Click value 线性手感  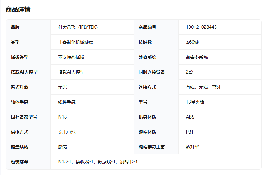[x=67, y=102]
